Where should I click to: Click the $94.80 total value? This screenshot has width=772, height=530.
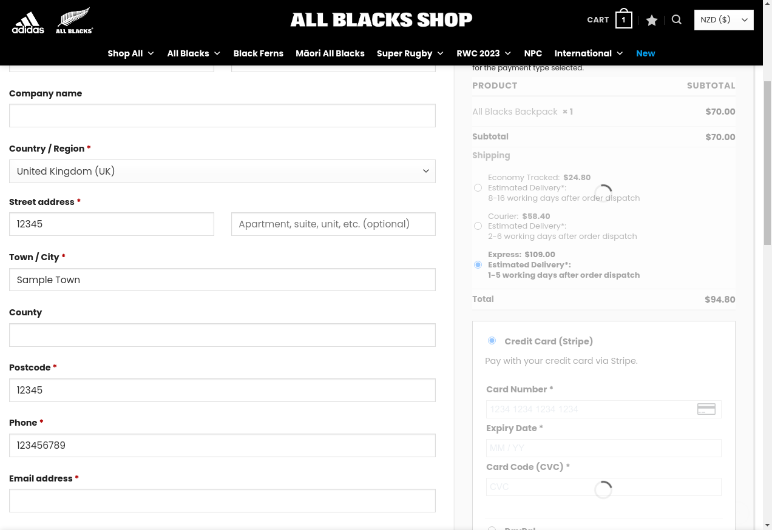[x=720, y=300]
